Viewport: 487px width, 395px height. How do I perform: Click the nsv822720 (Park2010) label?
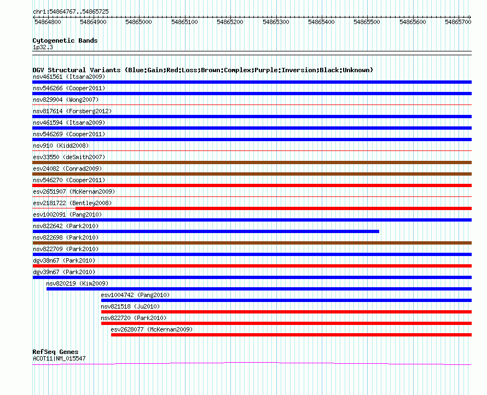(x=134, y=318)
